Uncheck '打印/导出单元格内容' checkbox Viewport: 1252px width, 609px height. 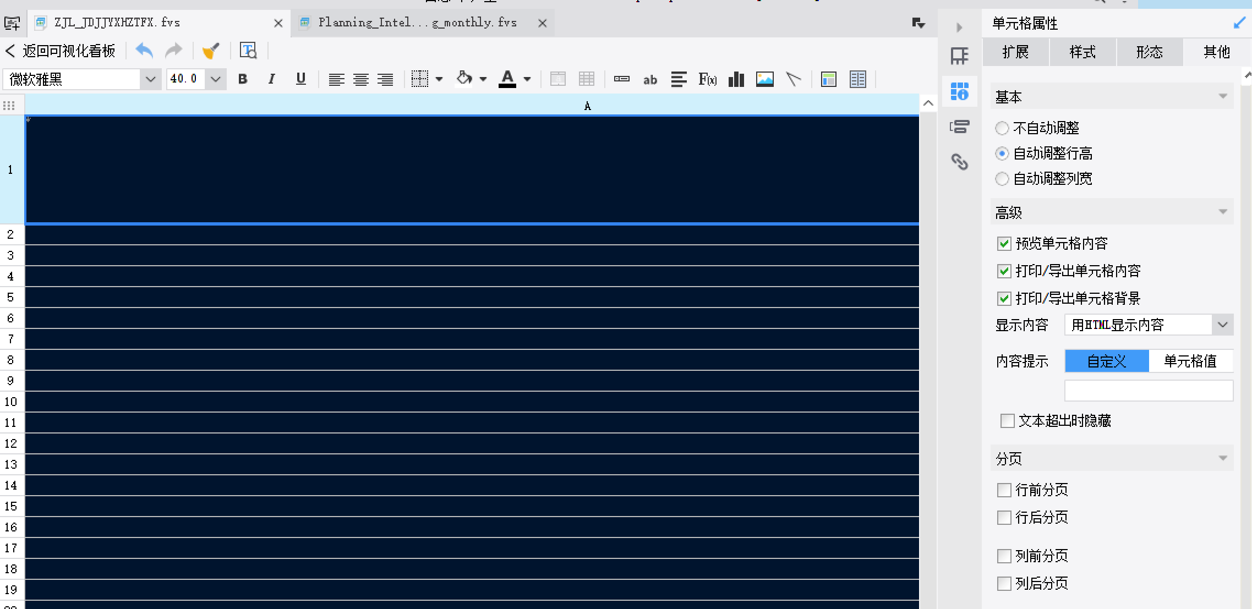(1004, 271)
